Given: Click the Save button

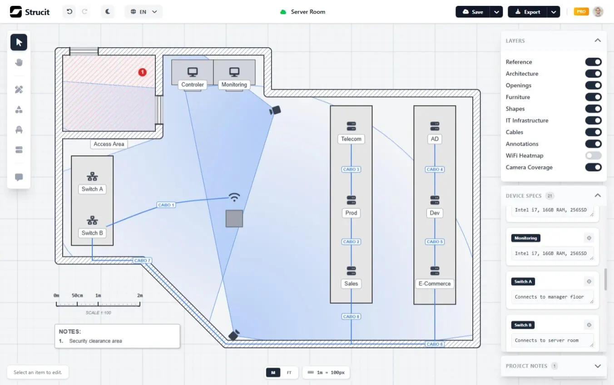Looking at the screenshot, I should click(473, 12).
